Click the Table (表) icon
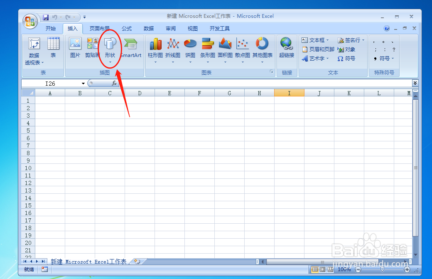The width and height of the screenshot is (432, 279). pos(53,47)
